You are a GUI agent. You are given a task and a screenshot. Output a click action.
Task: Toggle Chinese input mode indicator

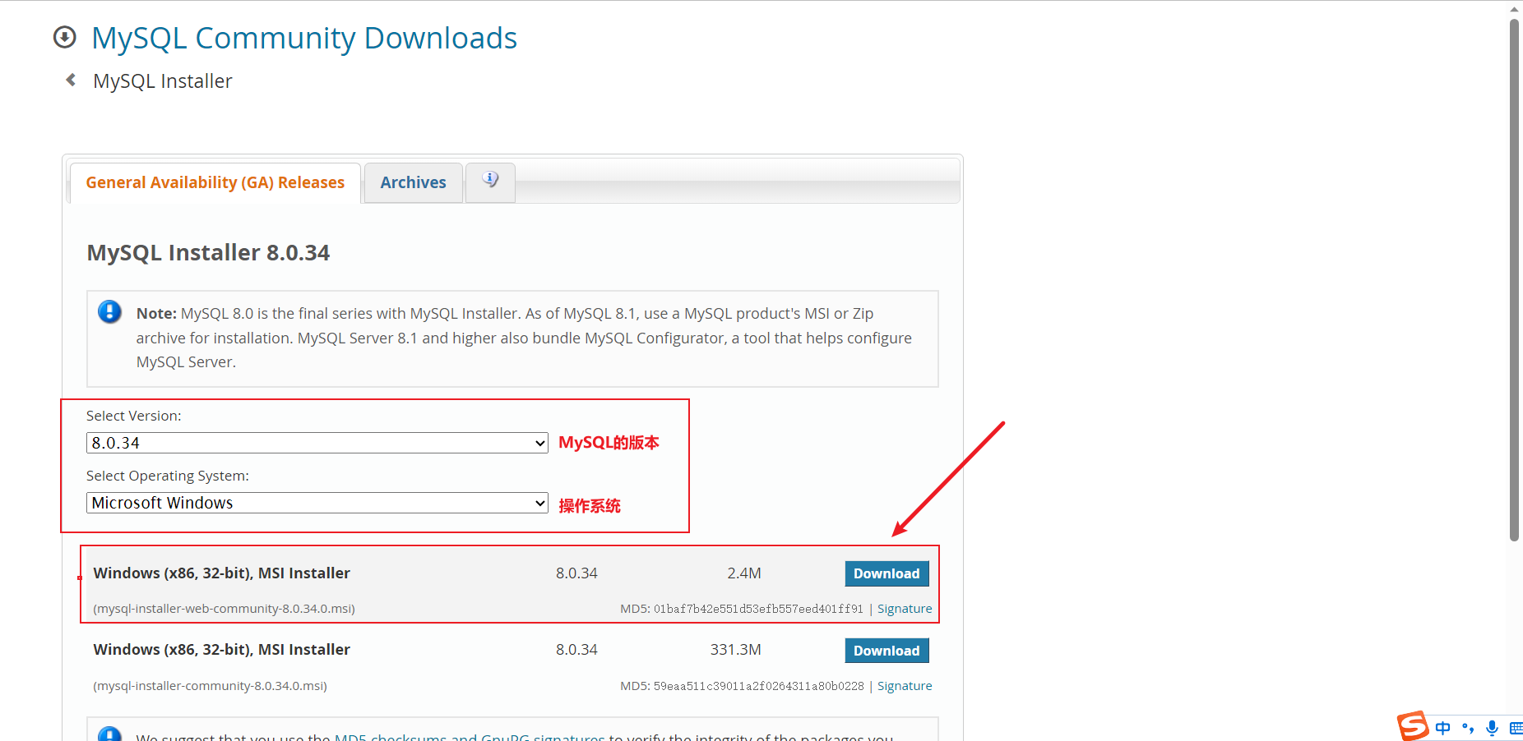pos(1443,728)
